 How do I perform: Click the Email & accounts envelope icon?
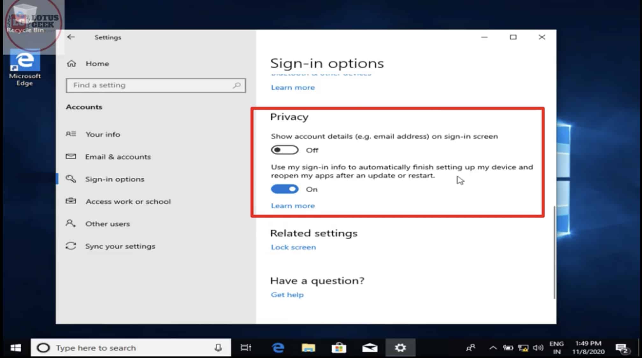[71, 156]
